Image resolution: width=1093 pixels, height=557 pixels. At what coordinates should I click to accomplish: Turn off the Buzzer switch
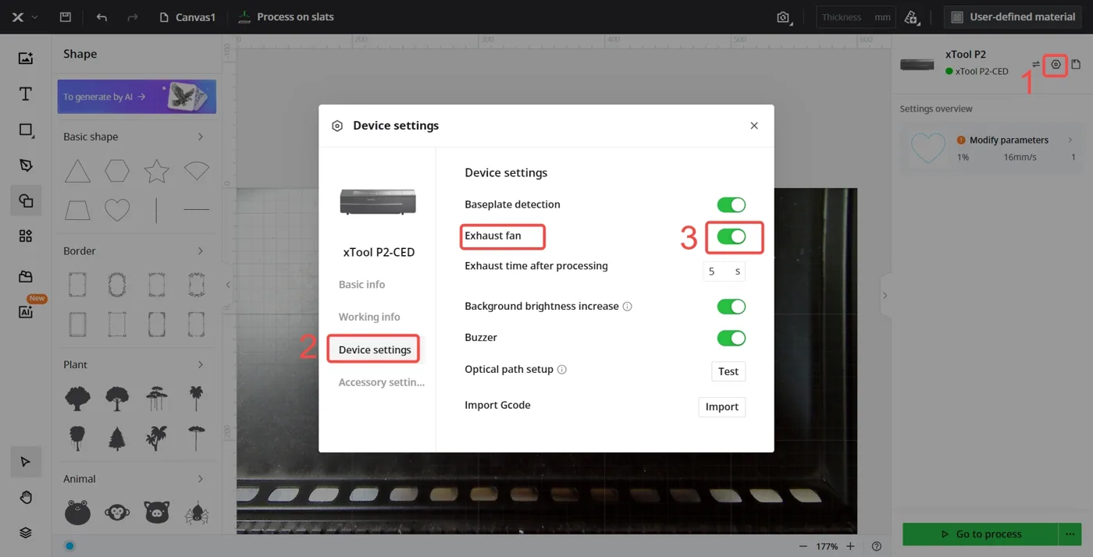pyautogui.click(x=732, y=338)
